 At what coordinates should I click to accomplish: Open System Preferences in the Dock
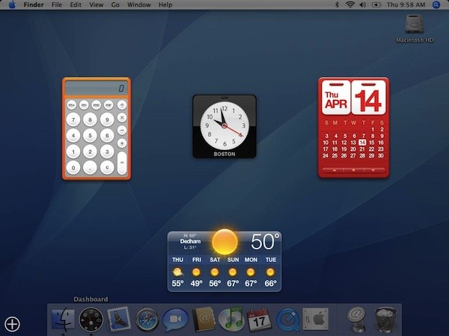316,319
